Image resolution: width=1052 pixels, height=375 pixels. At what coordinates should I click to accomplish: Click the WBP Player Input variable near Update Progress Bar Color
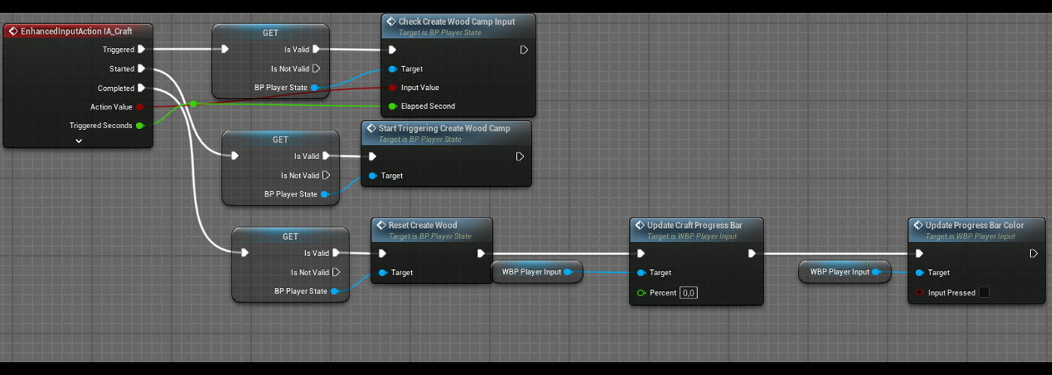839,272
